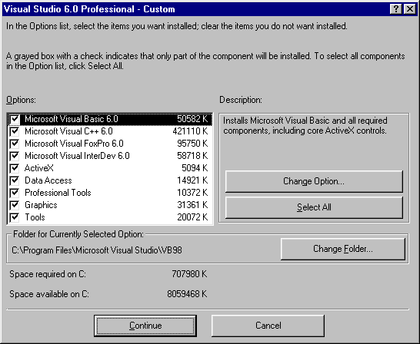Image resolution: width=420 pixels, height=344 pixels.
Task: Close the Custom setup dialog
Action: [x=410, y=9]
